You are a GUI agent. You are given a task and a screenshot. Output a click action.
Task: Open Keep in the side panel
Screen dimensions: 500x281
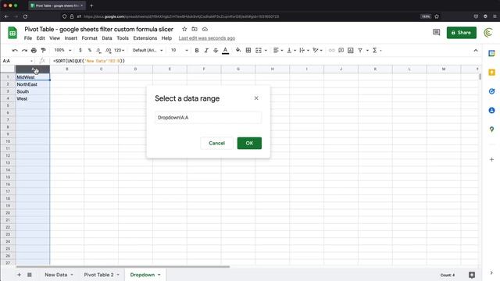tap(491, 73)
